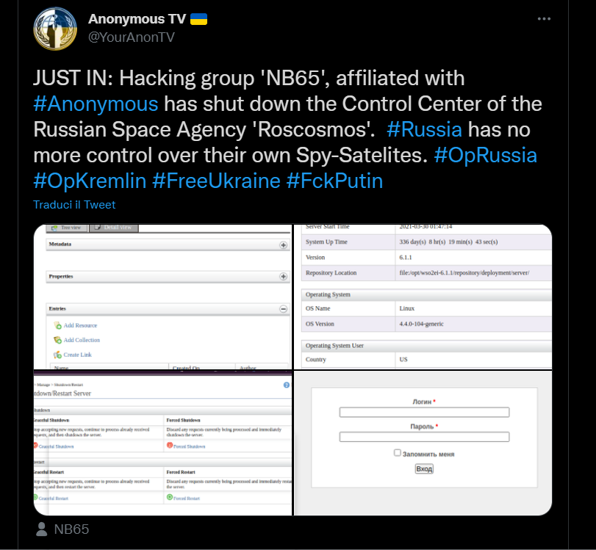Click the Add Collection icon
Image resolution: width=596 pixels, height=550 pixels.
point(57,340)
